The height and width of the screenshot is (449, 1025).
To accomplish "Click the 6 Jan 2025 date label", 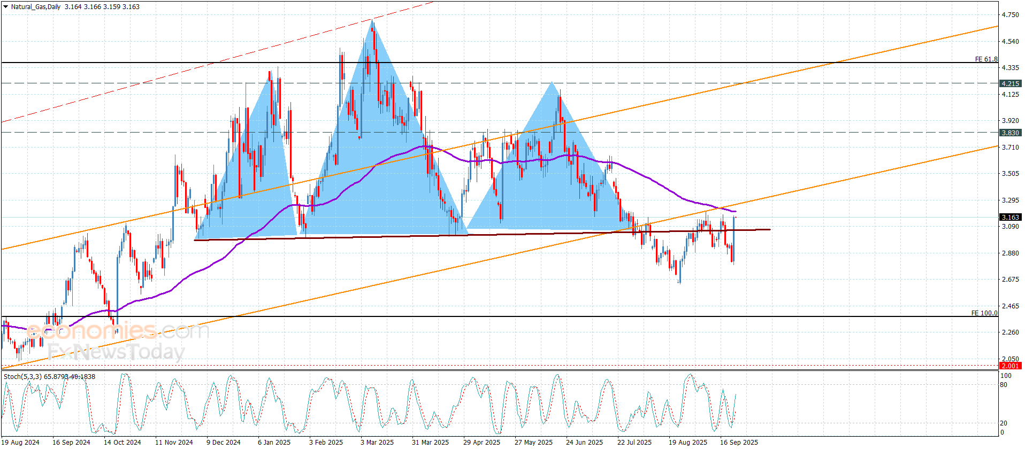I will tap(274, 442).
